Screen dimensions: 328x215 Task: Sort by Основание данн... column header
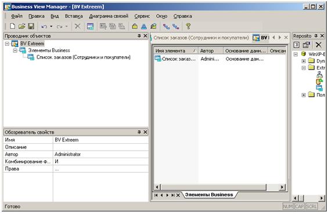click(x=246, y=51)
